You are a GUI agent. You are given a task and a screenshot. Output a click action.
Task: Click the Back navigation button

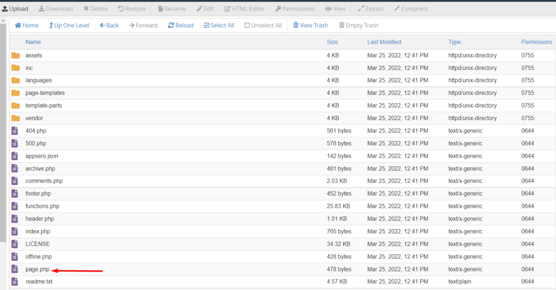coord(109,26)
